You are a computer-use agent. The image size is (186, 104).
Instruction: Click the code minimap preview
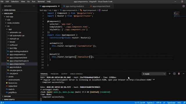coord(177,14)
